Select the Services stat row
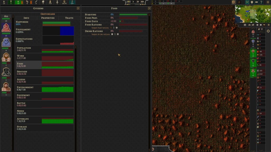Screen dimensions: 271x152 point(45,73)
